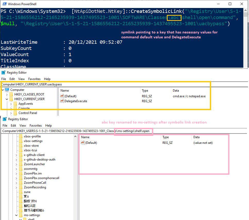The height and width of the screenshot is (220, 249).
Task: Collapse the ms-settings tree node
Action: [16, 215]
